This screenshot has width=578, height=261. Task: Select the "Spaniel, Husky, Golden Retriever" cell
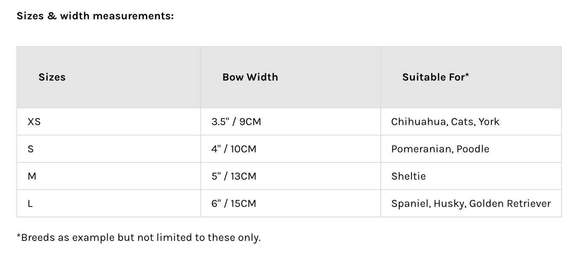click(x=471, y=204)
